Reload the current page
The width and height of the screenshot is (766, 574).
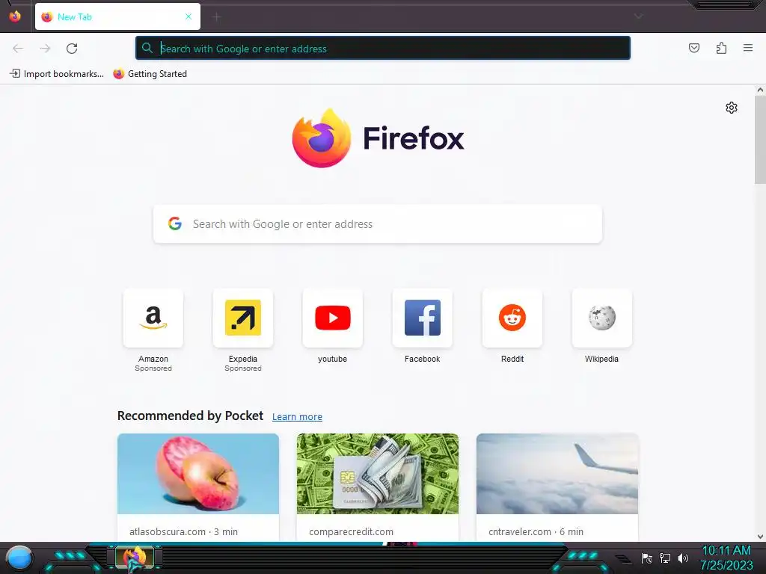click(x=72, y=49)
